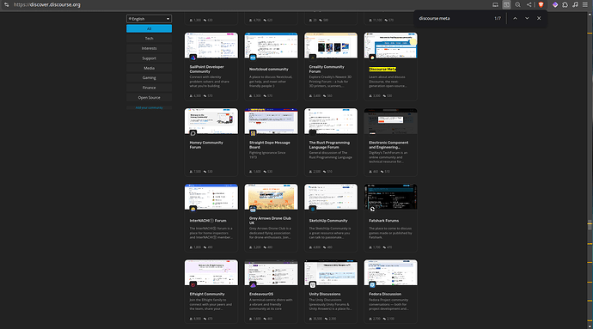This screenshot has width=593, height=329.
Task: Open The Rust Programming Language Forum title
Action: (329, 145)
